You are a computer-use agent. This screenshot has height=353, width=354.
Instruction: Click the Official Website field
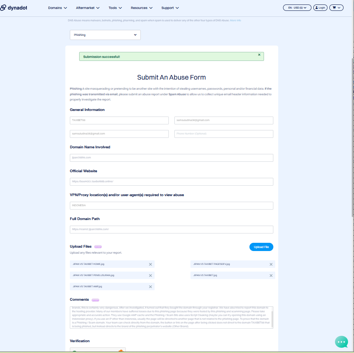[171, 182]
